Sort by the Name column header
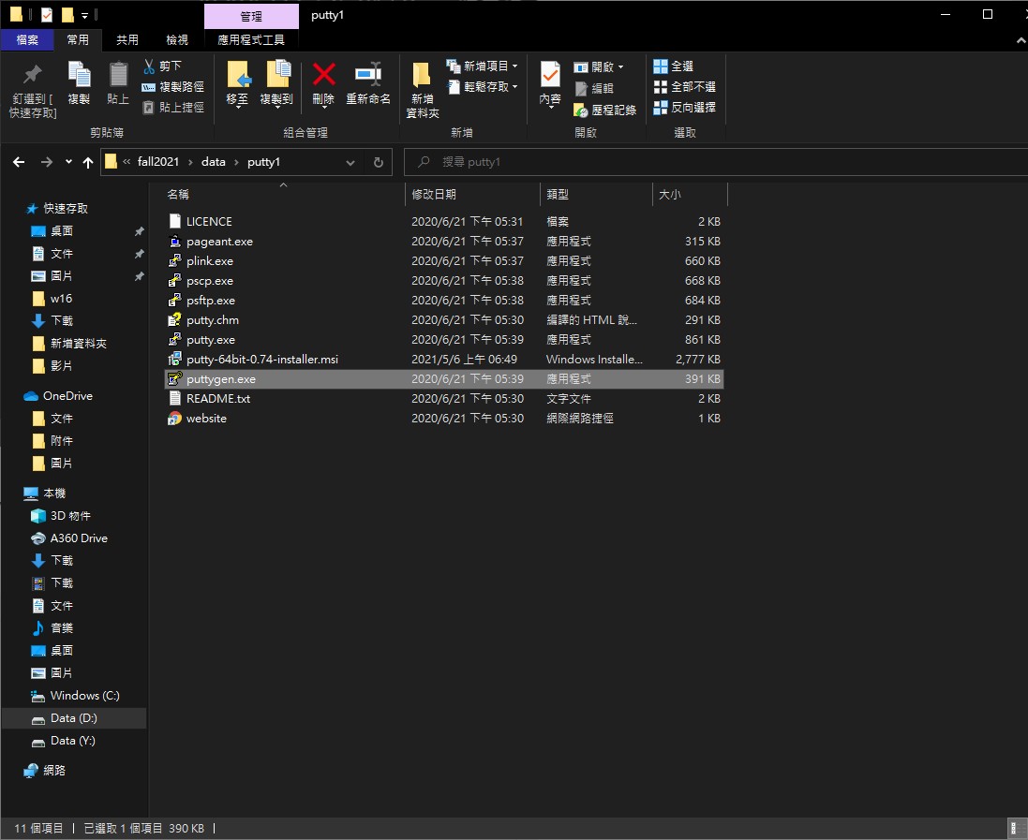This screenshot has width=1028, height=840. [283, 195]
